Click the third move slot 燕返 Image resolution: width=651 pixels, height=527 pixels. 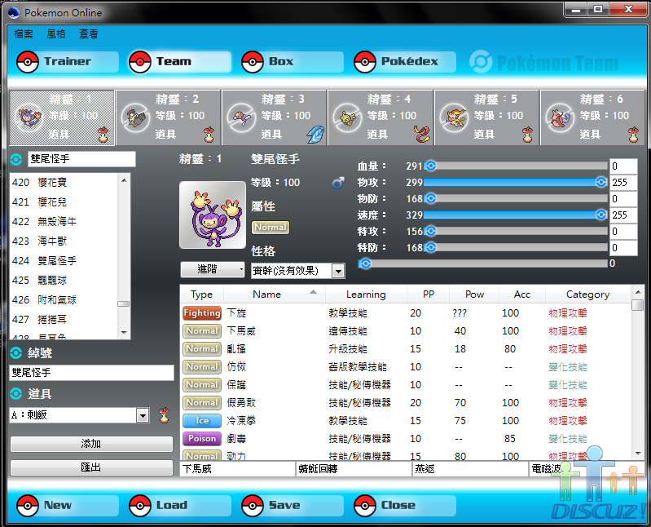(470, 469)
